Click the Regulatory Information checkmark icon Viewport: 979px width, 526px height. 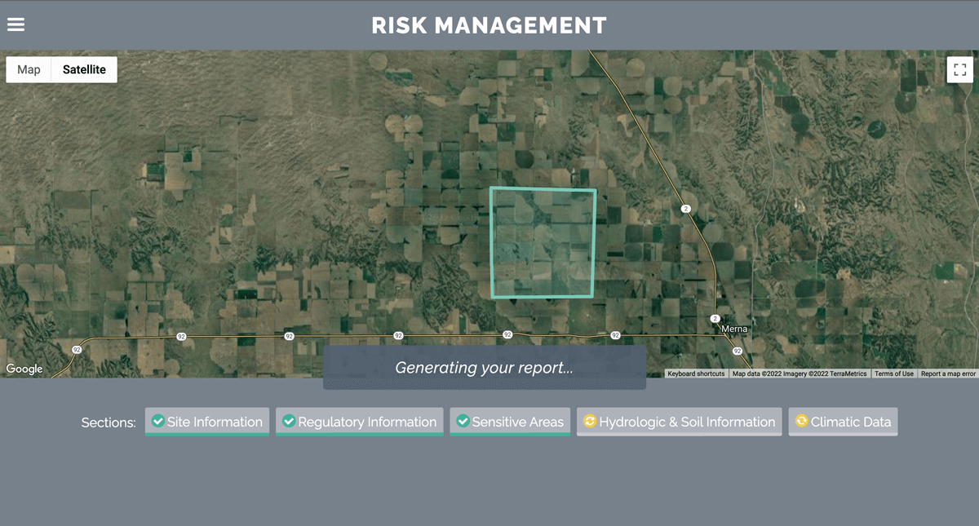(290, 422)
